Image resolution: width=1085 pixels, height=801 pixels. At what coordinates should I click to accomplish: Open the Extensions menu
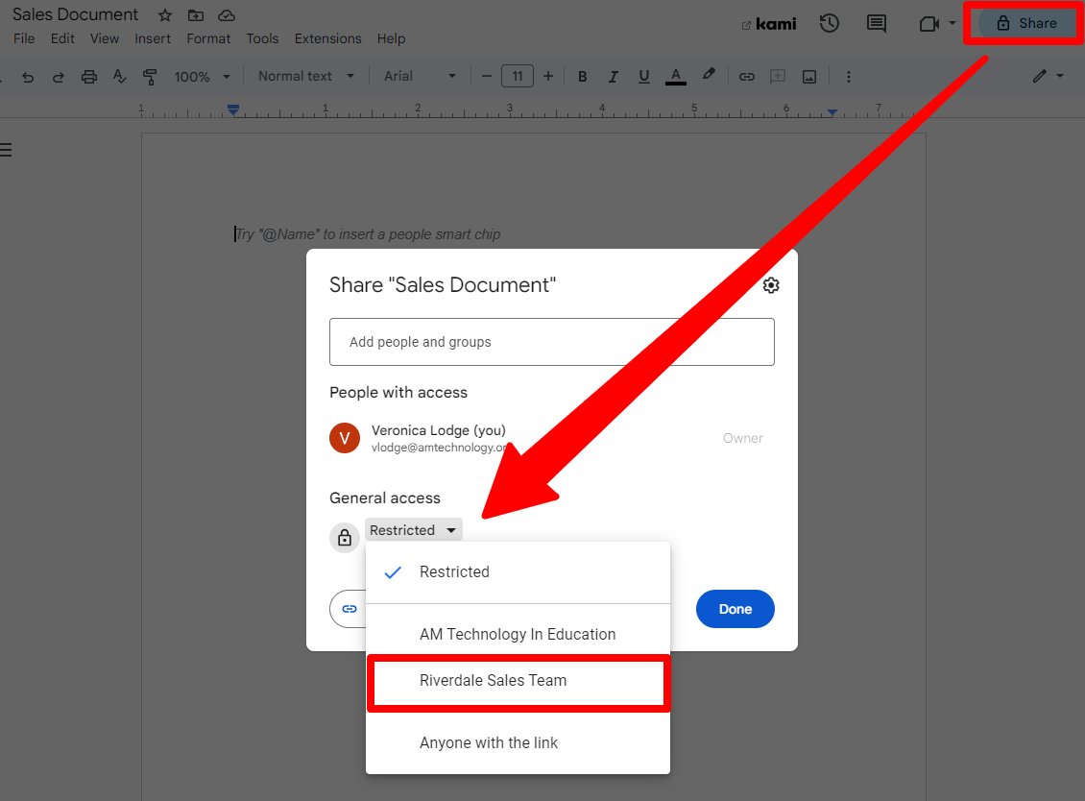pos(328,38)
